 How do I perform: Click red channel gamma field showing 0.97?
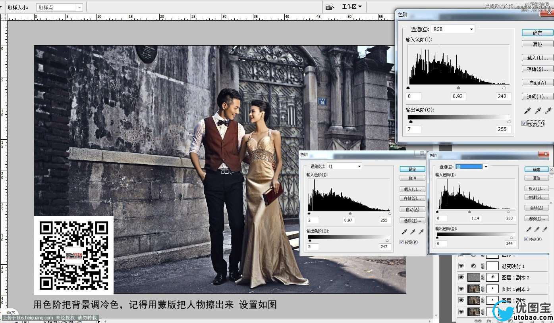[349, 220]
